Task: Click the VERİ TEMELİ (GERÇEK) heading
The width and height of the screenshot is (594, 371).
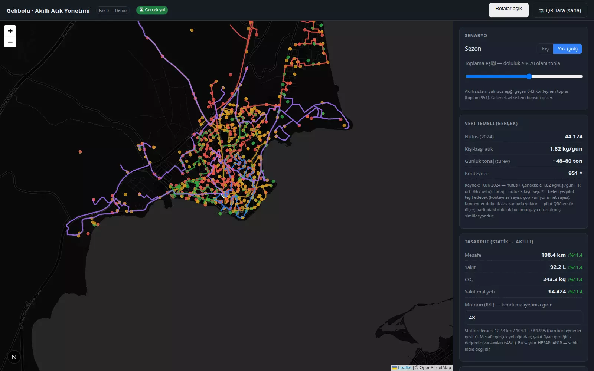Action: [491, 124]
